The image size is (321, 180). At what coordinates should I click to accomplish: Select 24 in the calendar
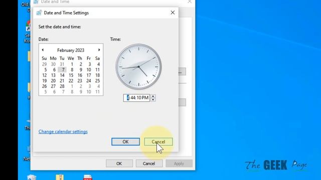tap(89, 81)
